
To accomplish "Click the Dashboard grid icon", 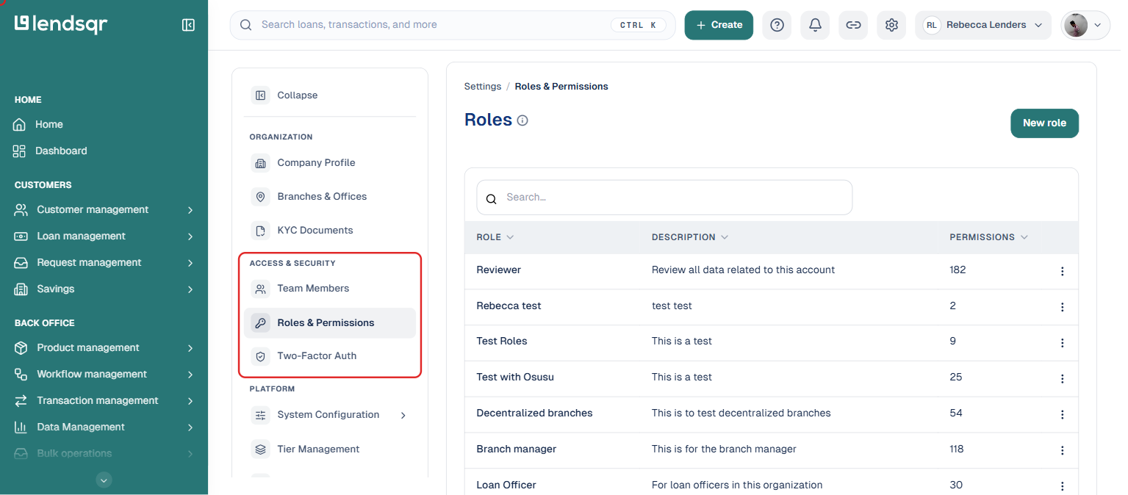I will tap(20, 151).
